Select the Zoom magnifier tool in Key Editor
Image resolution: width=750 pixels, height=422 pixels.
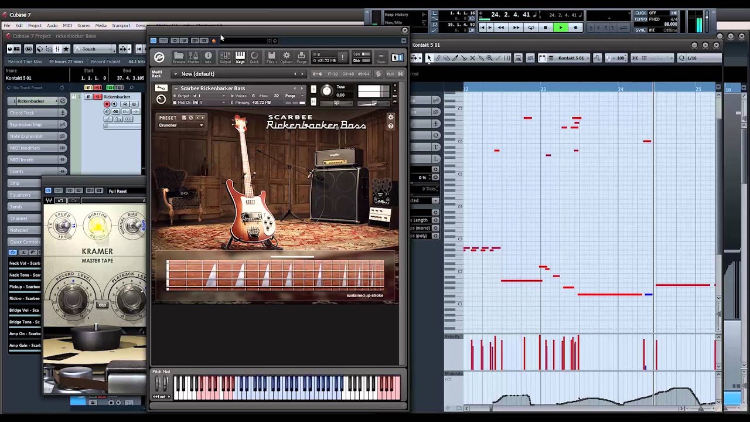pos(490,58)
